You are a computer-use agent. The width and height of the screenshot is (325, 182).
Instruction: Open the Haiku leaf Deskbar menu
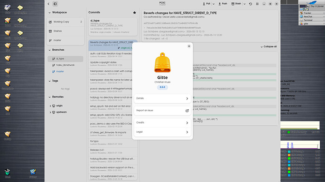311,2
